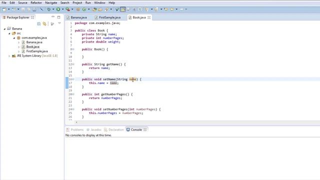Viewport: 320px width, 180px height.
Task: Minimize the Package Explorer view
Action: pos(53,17)
